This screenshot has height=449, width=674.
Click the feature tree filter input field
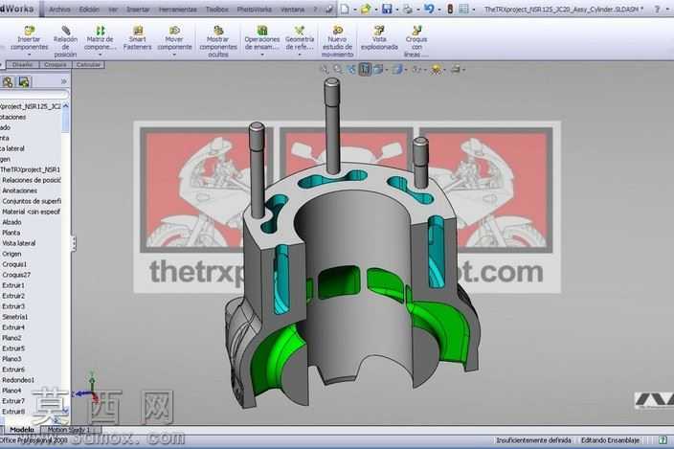(x=34, y=94)
